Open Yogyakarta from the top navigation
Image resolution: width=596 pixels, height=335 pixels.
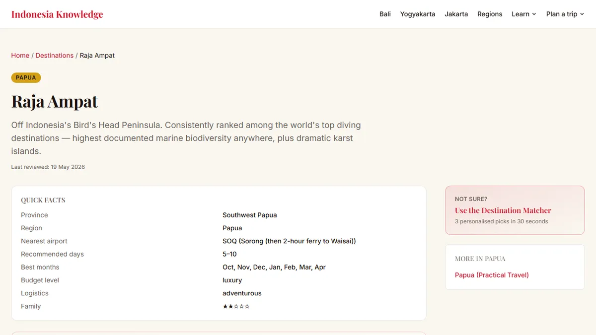(418, 14)
